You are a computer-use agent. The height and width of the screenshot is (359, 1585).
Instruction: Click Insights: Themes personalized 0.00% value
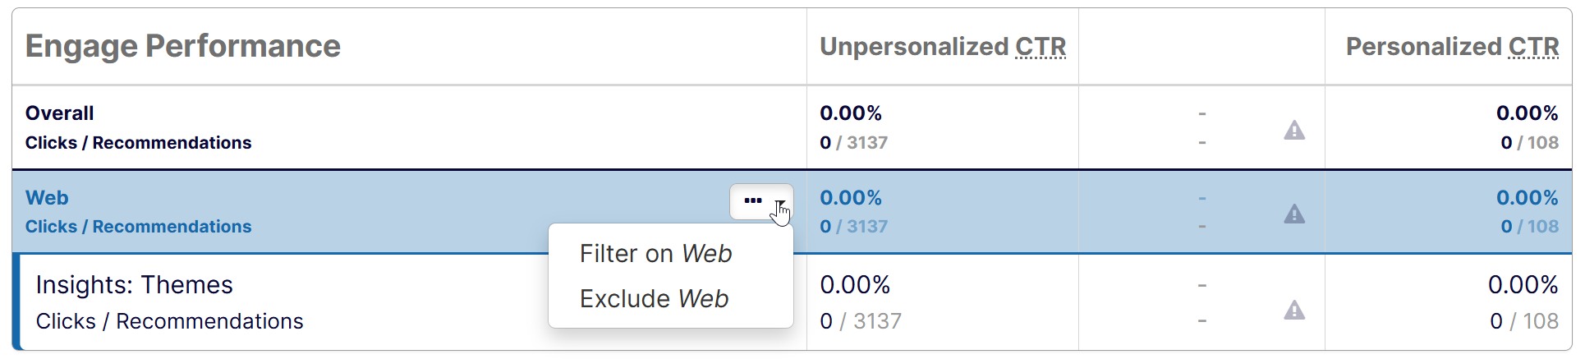point(1523,285)
